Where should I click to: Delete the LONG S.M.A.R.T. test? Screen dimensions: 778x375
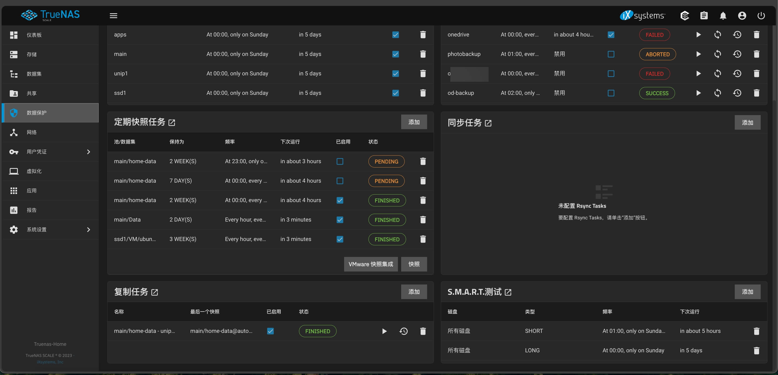coord(756,350)
